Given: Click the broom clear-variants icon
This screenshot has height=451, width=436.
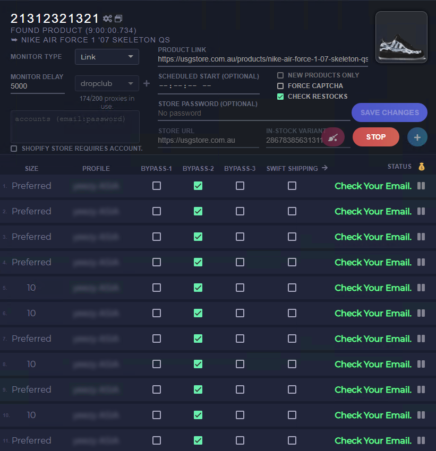Looking at the screenshot, I should tap(333, 137).
